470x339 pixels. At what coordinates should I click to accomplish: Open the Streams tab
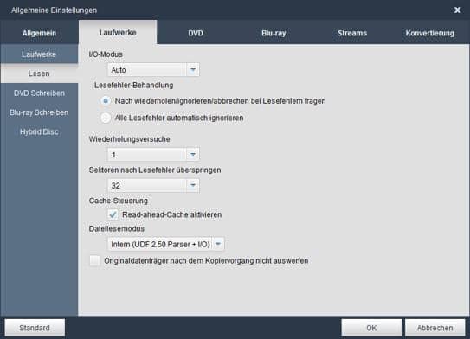tap(352, 33)
